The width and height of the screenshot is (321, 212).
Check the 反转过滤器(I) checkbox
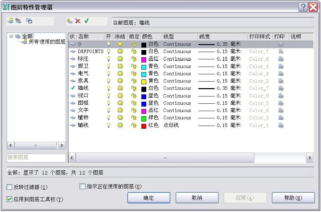click(x=9, y=187)
